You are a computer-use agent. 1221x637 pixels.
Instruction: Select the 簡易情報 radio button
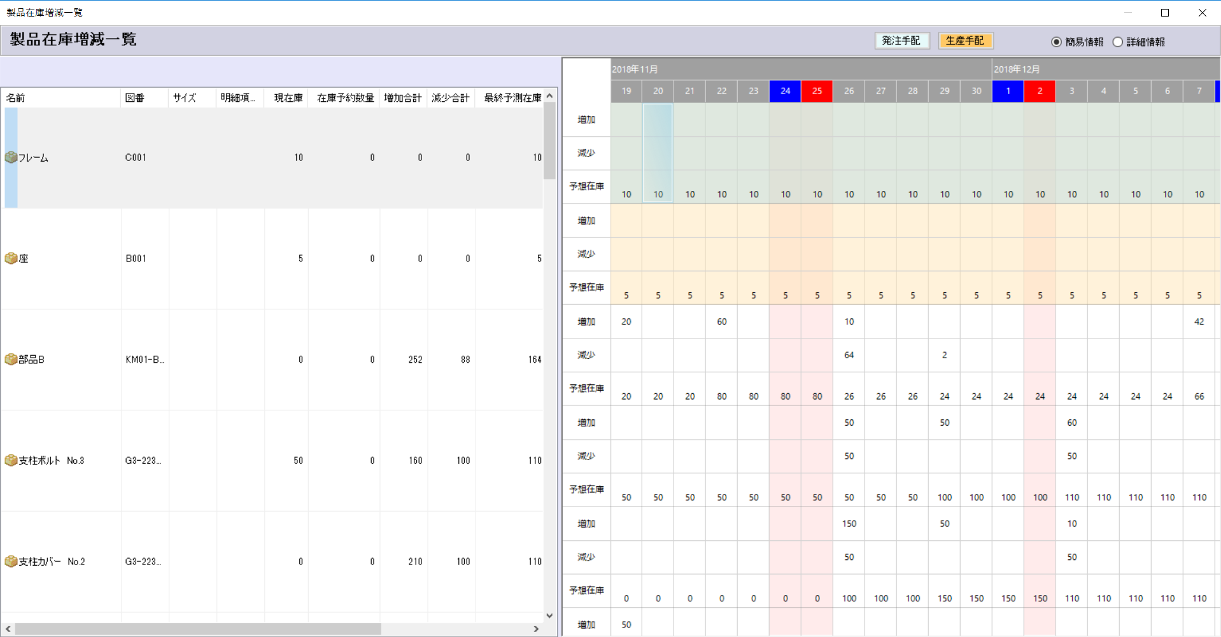1057,42
